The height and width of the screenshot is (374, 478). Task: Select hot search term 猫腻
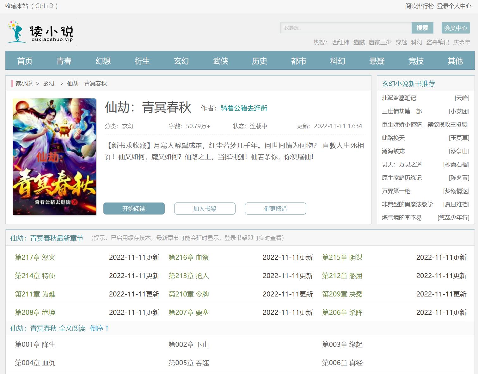point(359,42)
